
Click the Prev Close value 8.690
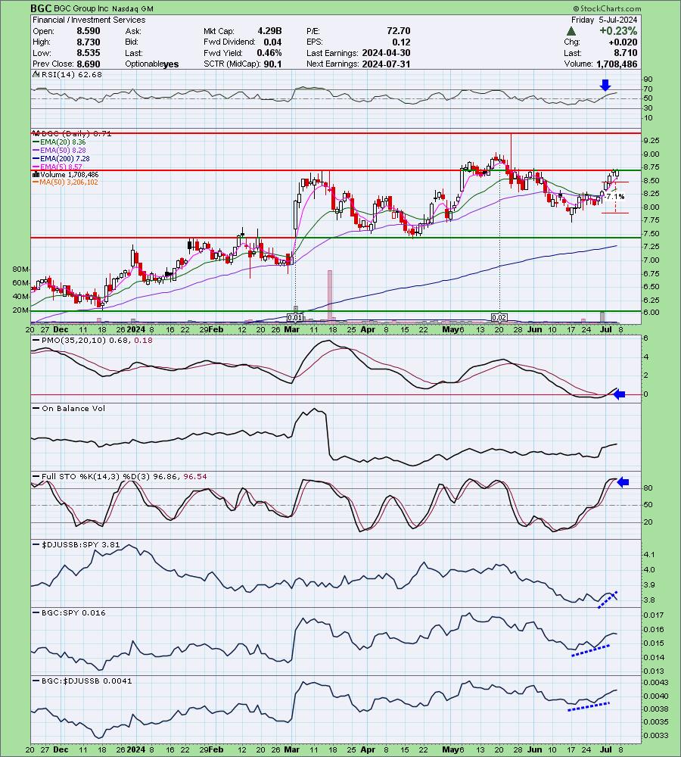(89, 64)
